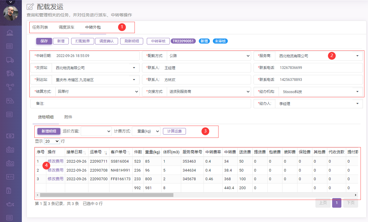This screenshot has height=222, width=368.
Task: Open the 附件 tab
Action: [68, 117]
